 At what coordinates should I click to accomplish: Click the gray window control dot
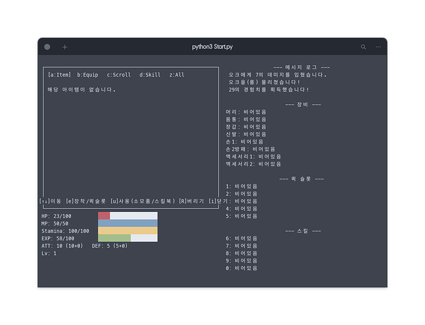pos(47,47)
